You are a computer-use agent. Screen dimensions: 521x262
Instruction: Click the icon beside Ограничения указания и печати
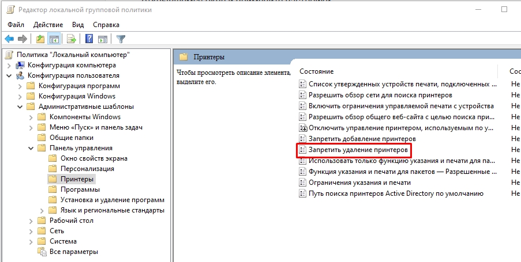point(302,183)
